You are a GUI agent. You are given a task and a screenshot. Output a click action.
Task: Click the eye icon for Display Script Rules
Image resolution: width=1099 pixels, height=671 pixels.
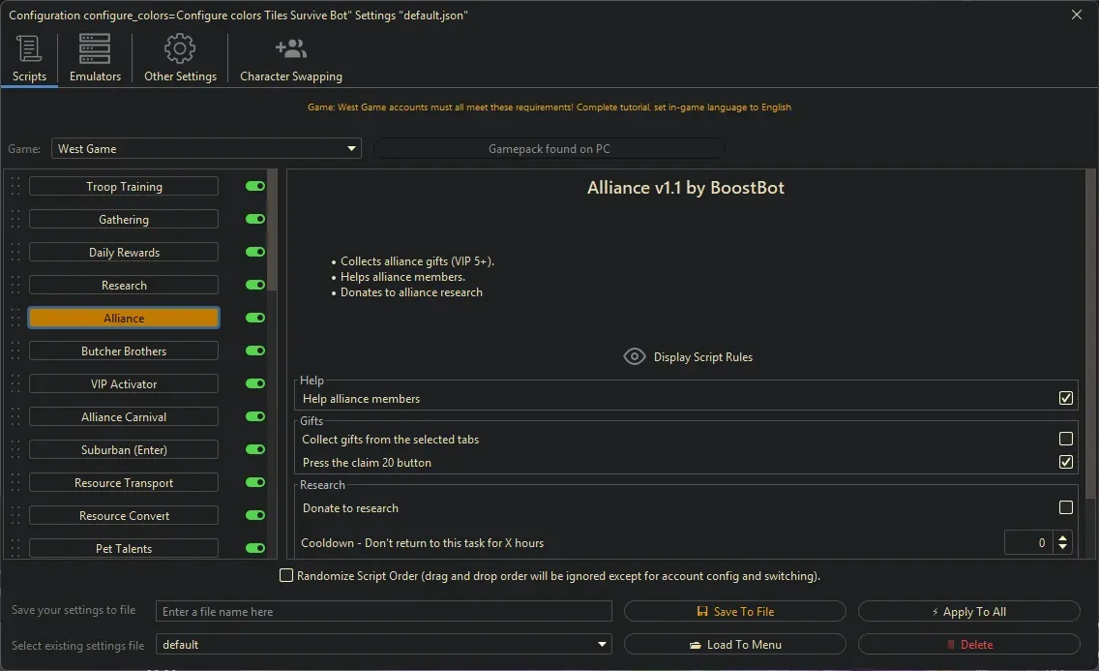(634, 356)
